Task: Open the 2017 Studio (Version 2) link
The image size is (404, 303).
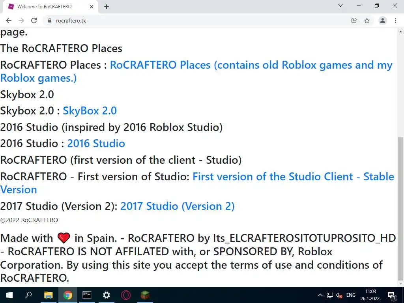Action: 178,206
